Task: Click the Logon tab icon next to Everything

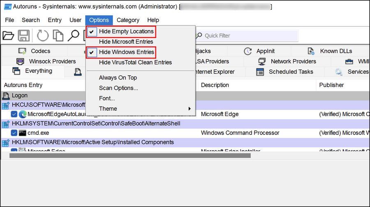Action: click(x=78, y=72)
